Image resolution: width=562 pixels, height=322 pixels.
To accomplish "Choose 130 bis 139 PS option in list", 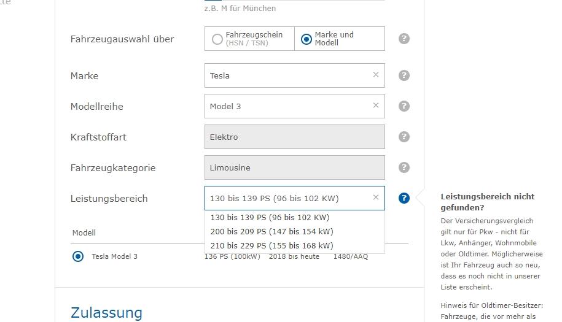I will point(295,218).
